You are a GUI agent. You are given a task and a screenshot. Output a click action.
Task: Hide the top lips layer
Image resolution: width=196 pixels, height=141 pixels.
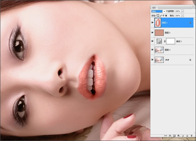point(152,22)
